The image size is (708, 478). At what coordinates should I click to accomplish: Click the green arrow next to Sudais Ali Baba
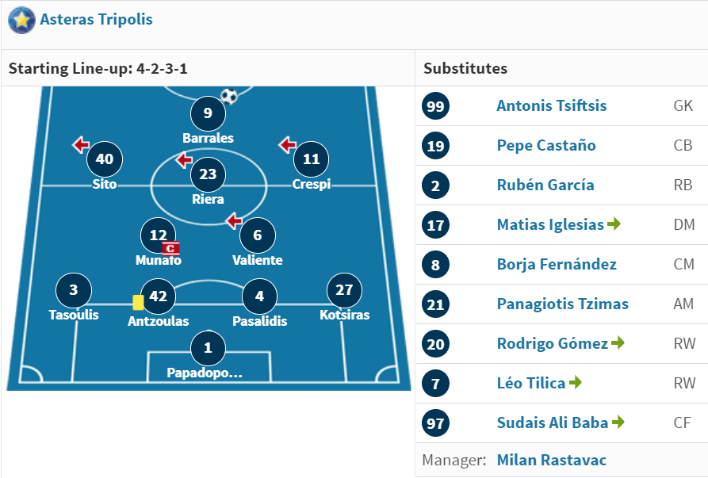[x=618, y=422]
